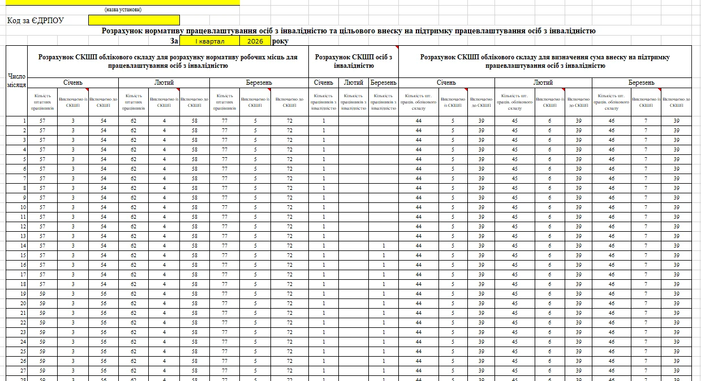The height and width of the screenshot is (381, 701).
Task: Click first-section January 'Виключаємо із СКШП' header
Action: point(73,102)
